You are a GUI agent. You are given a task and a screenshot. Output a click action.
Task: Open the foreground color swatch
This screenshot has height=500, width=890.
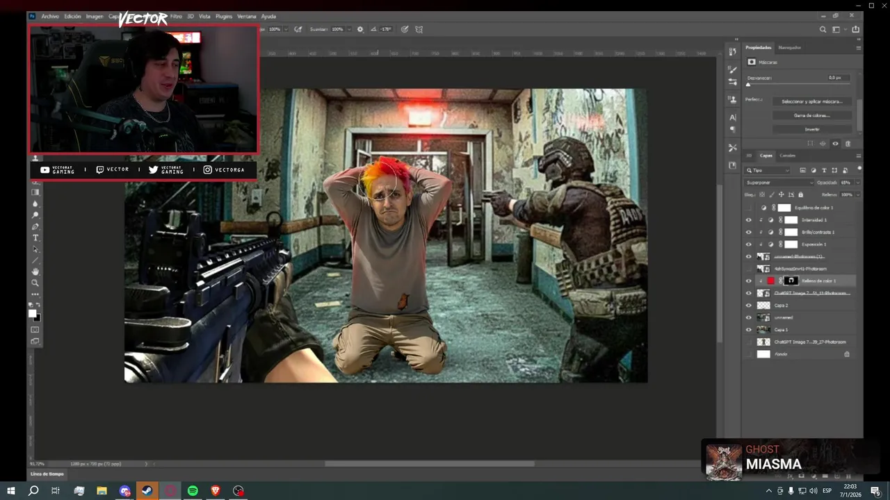click(33, 314)
